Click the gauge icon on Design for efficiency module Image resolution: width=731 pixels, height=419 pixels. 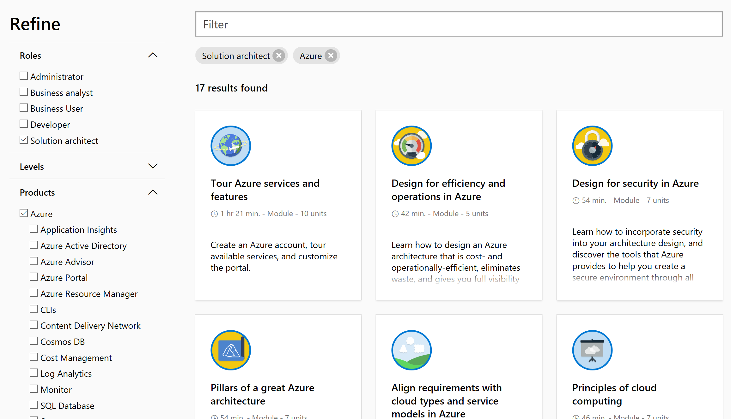pyautogui.click(x=411, y=145)
